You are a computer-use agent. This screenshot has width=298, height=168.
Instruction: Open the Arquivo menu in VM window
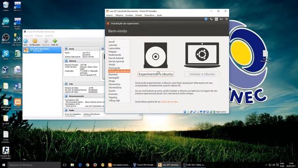(x=109, y=15)
